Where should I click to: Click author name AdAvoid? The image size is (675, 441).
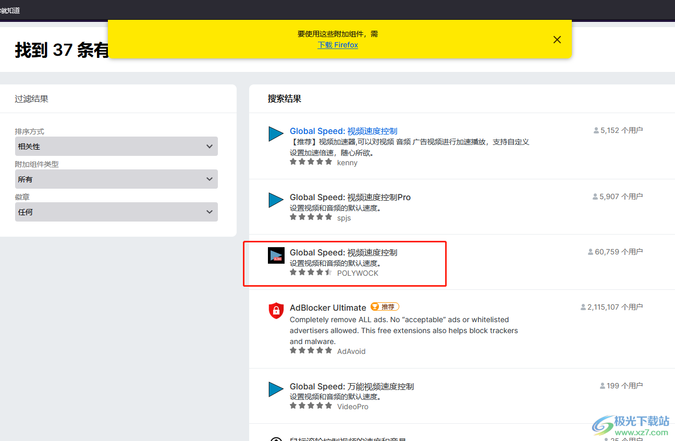point(351,351)
